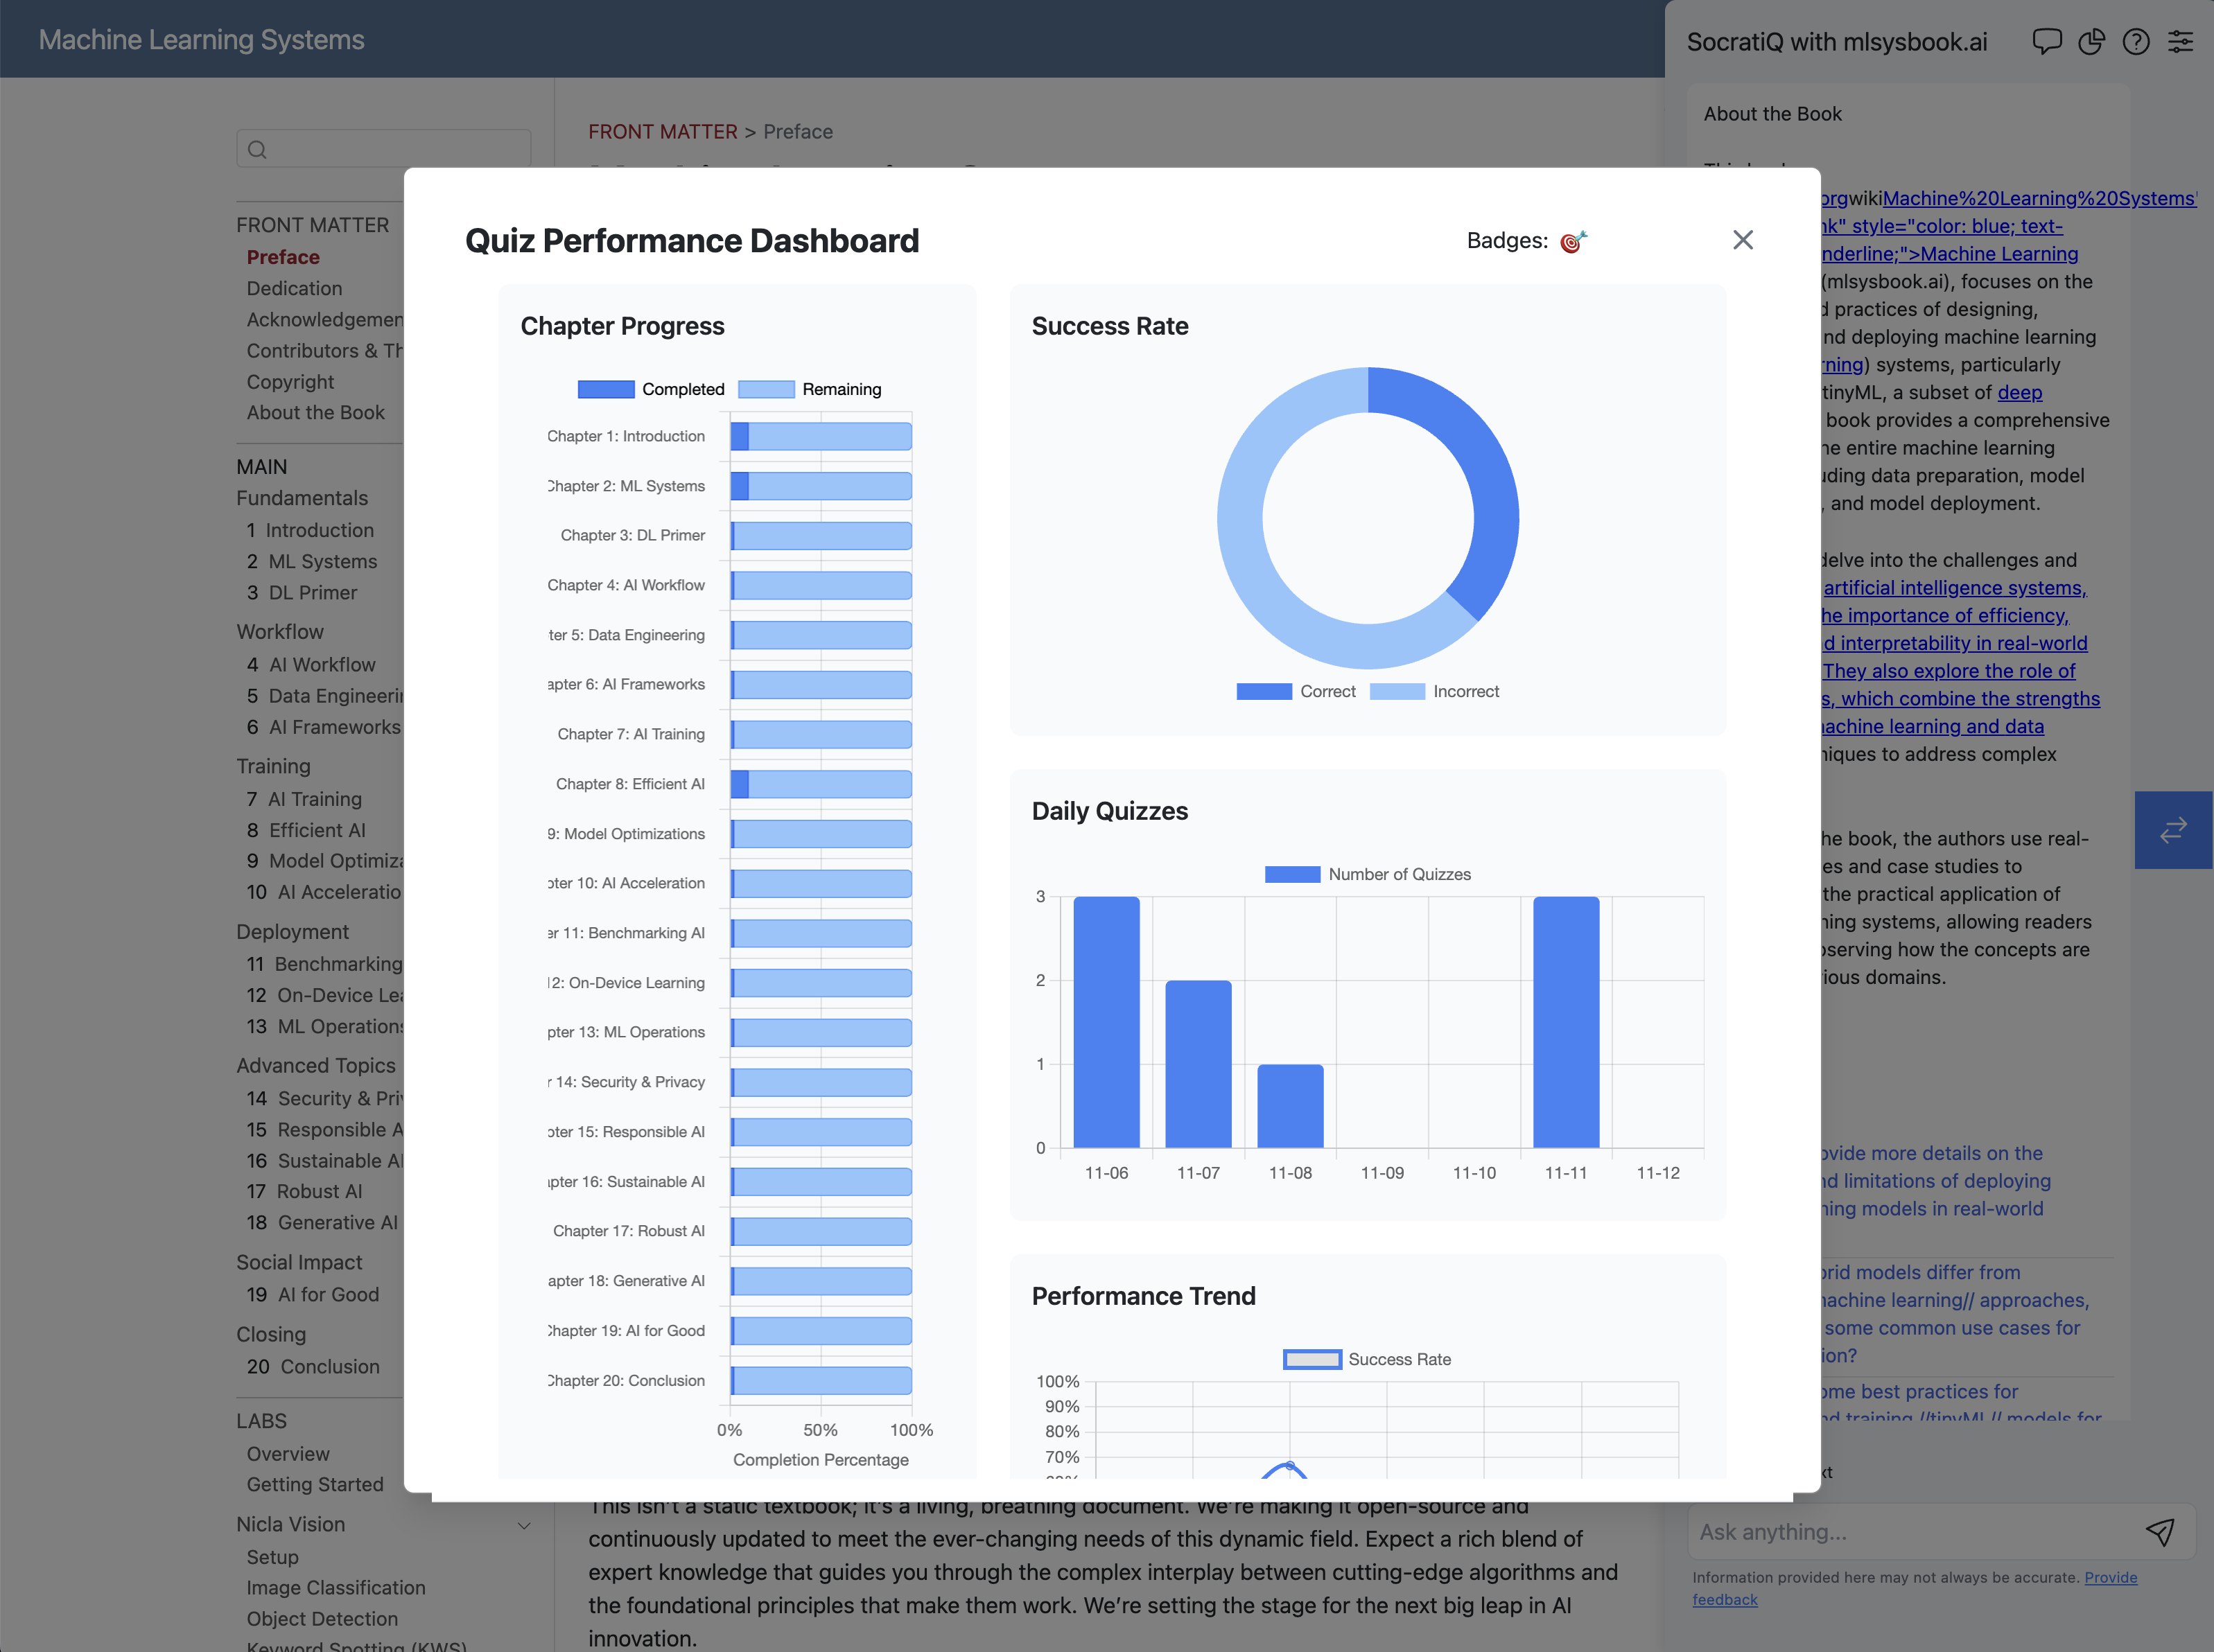Open the pie chart dashboard icon

pos(2091,42)
